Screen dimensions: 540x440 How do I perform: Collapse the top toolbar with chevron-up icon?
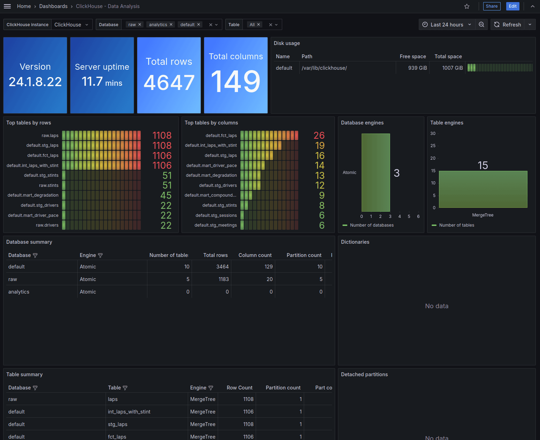coord(532,6)
